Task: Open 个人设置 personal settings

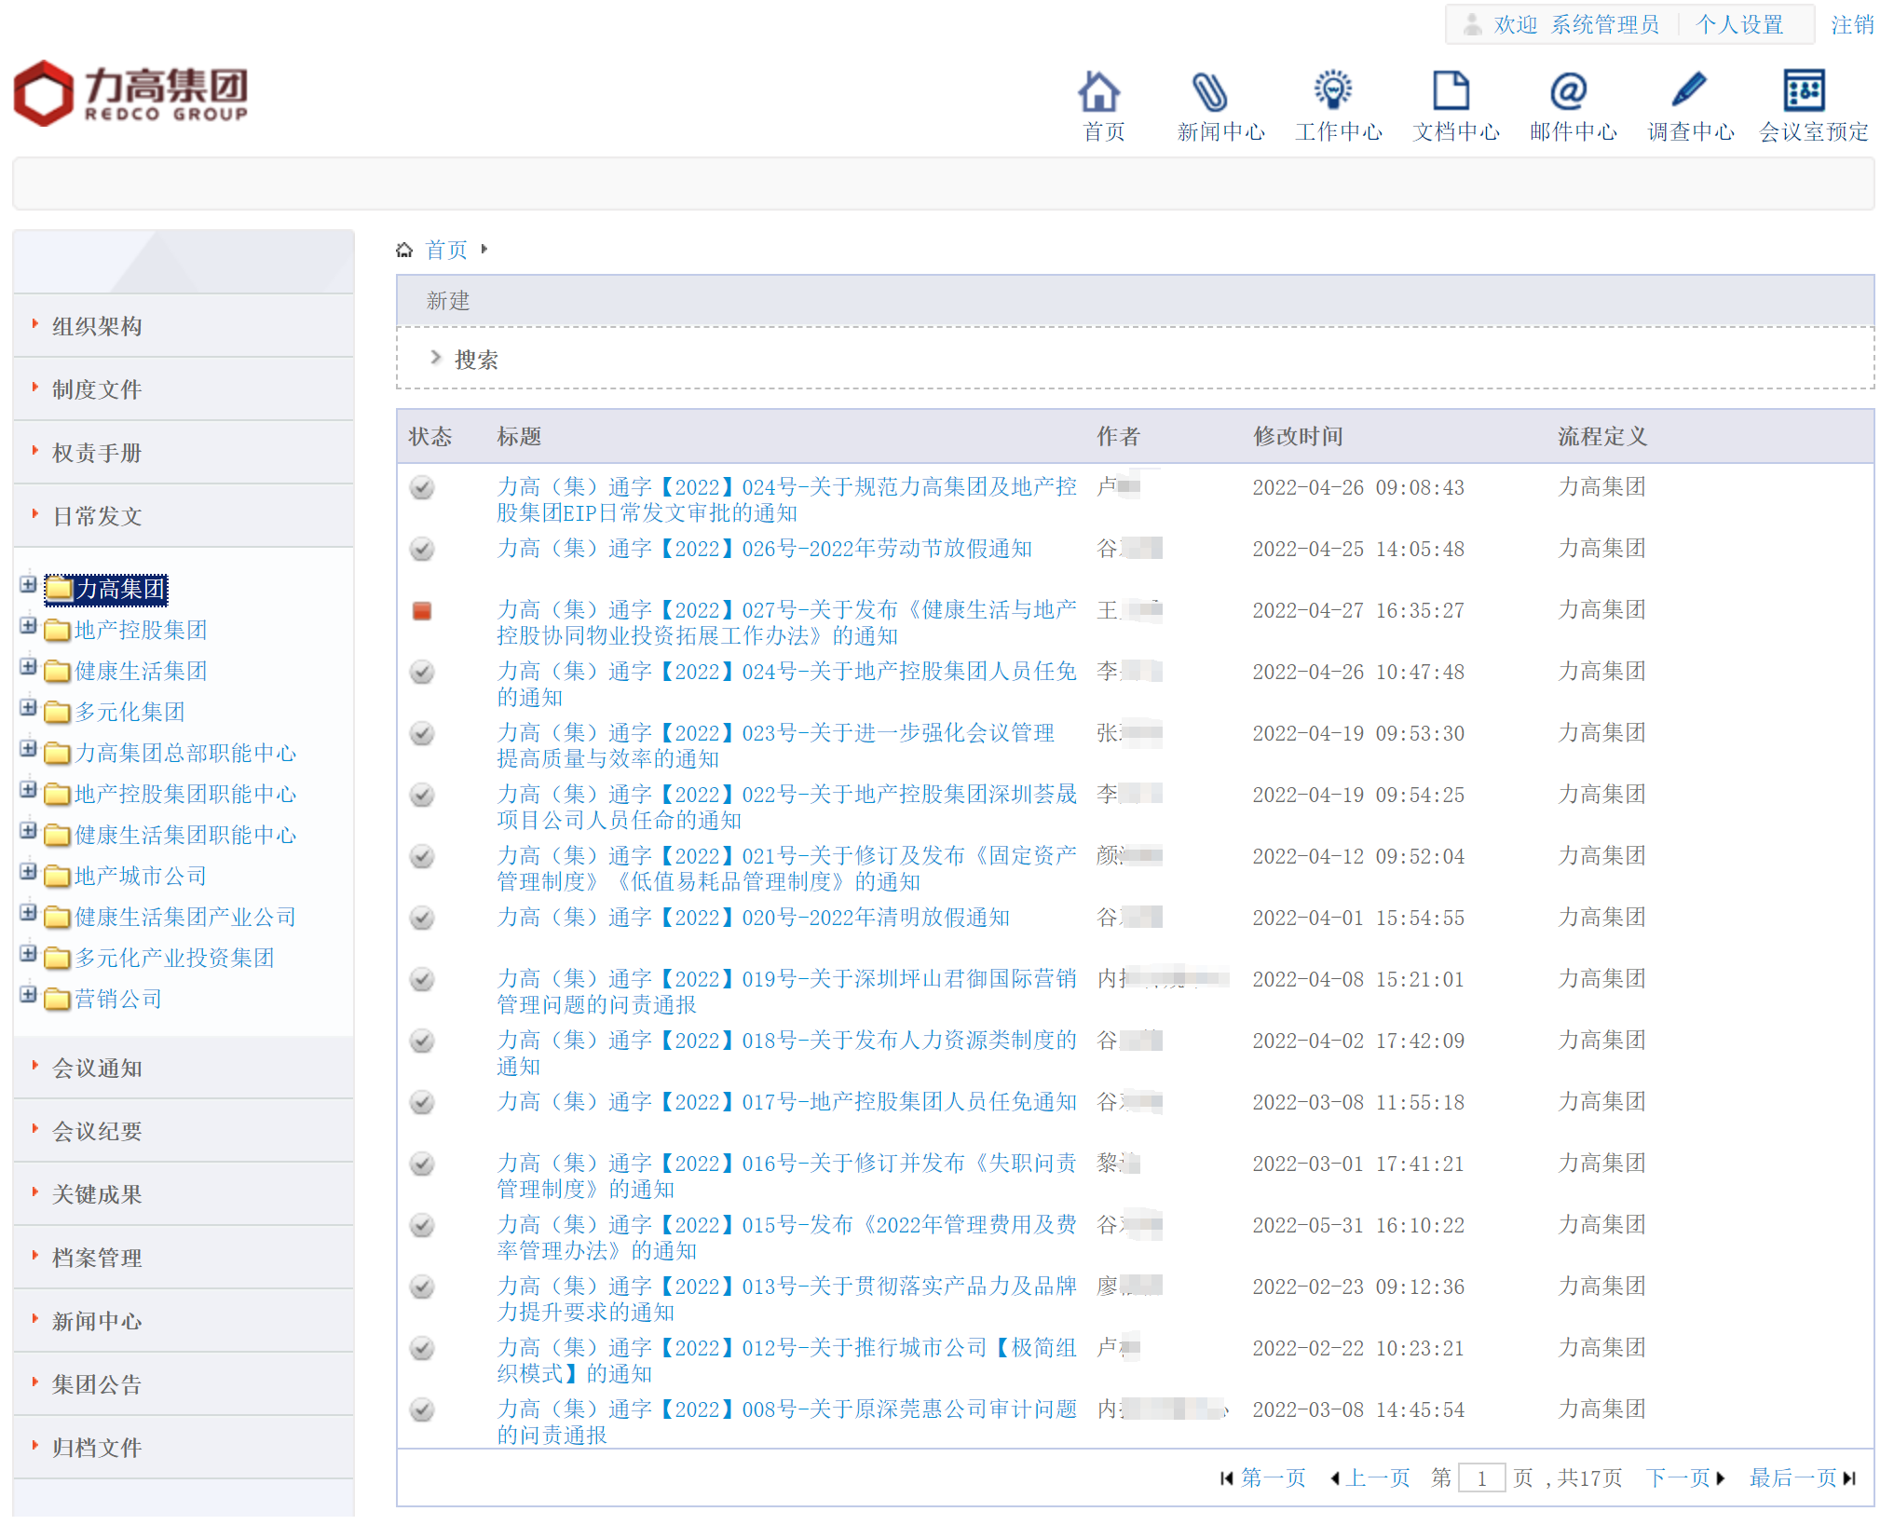Action: pyautogui.click(x=1739, y=24)
